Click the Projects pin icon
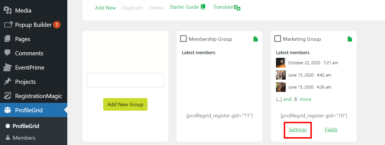This screenshot has height=145, width=385. click(8, 82)
